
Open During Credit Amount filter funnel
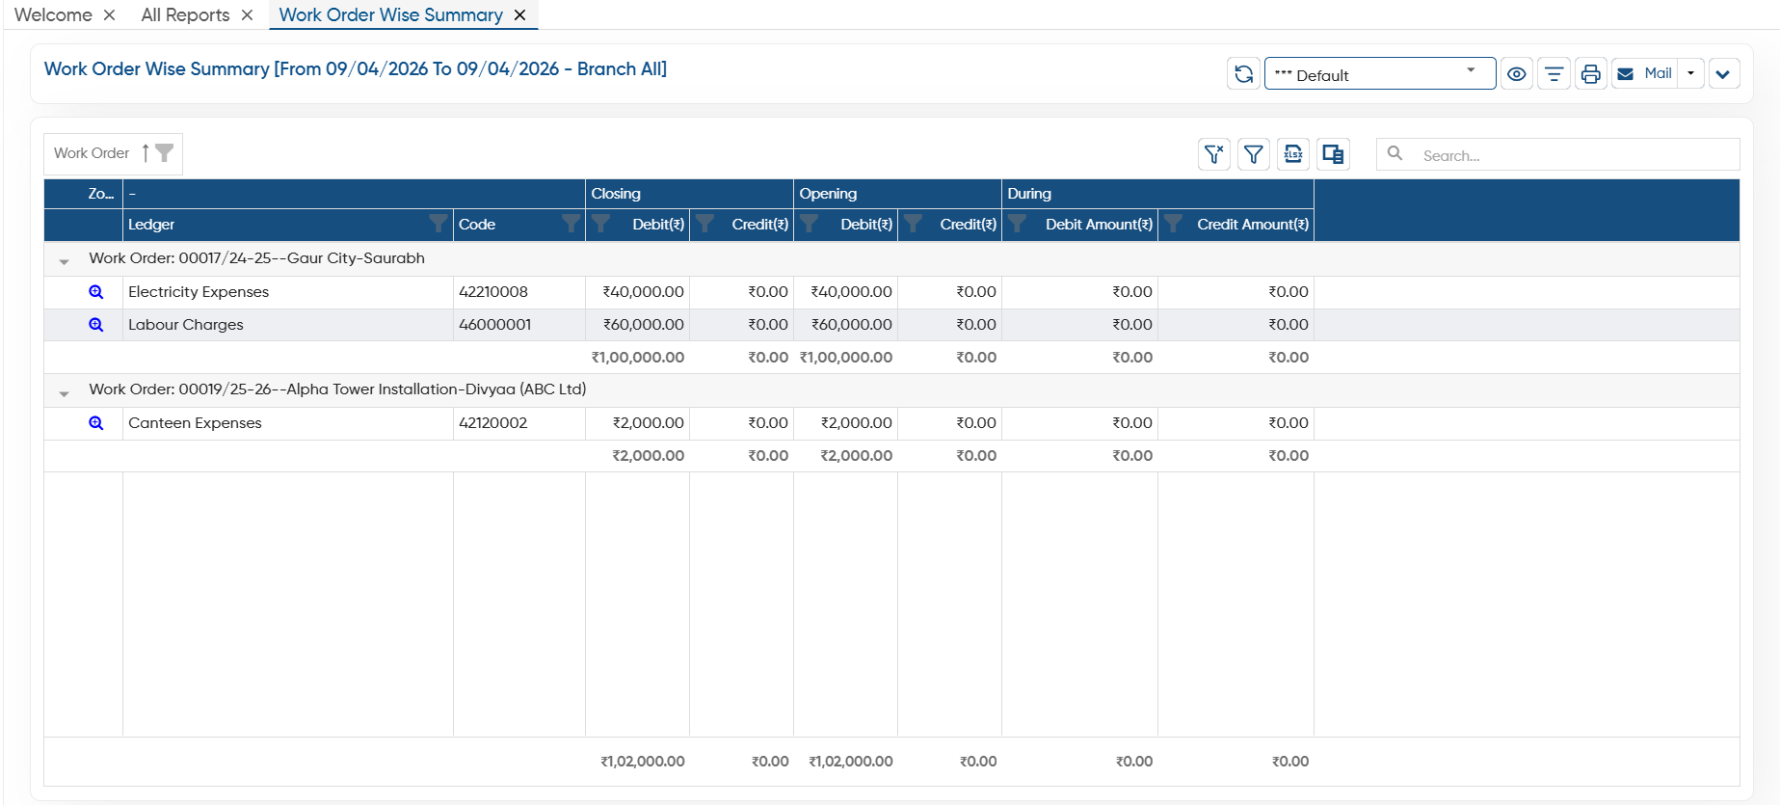pos(1173,224)
